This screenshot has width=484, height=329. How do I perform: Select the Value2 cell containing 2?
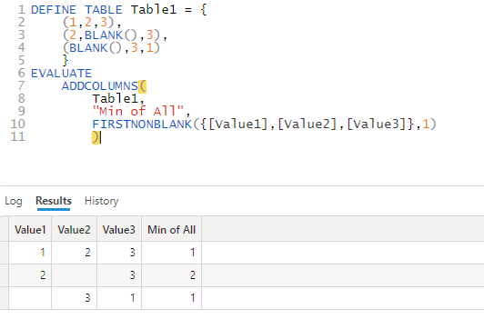74,253
